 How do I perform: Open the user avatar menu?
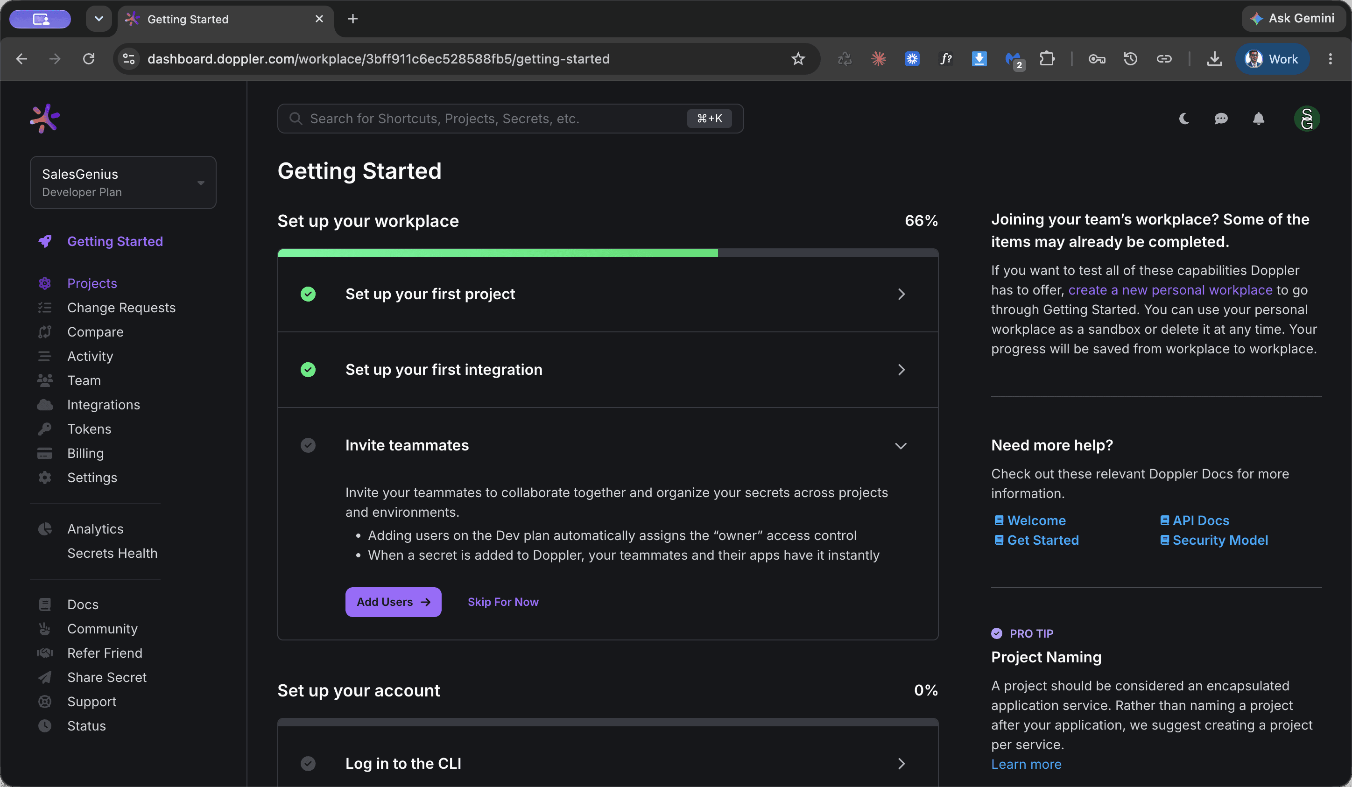click(x=1307, y=119)
